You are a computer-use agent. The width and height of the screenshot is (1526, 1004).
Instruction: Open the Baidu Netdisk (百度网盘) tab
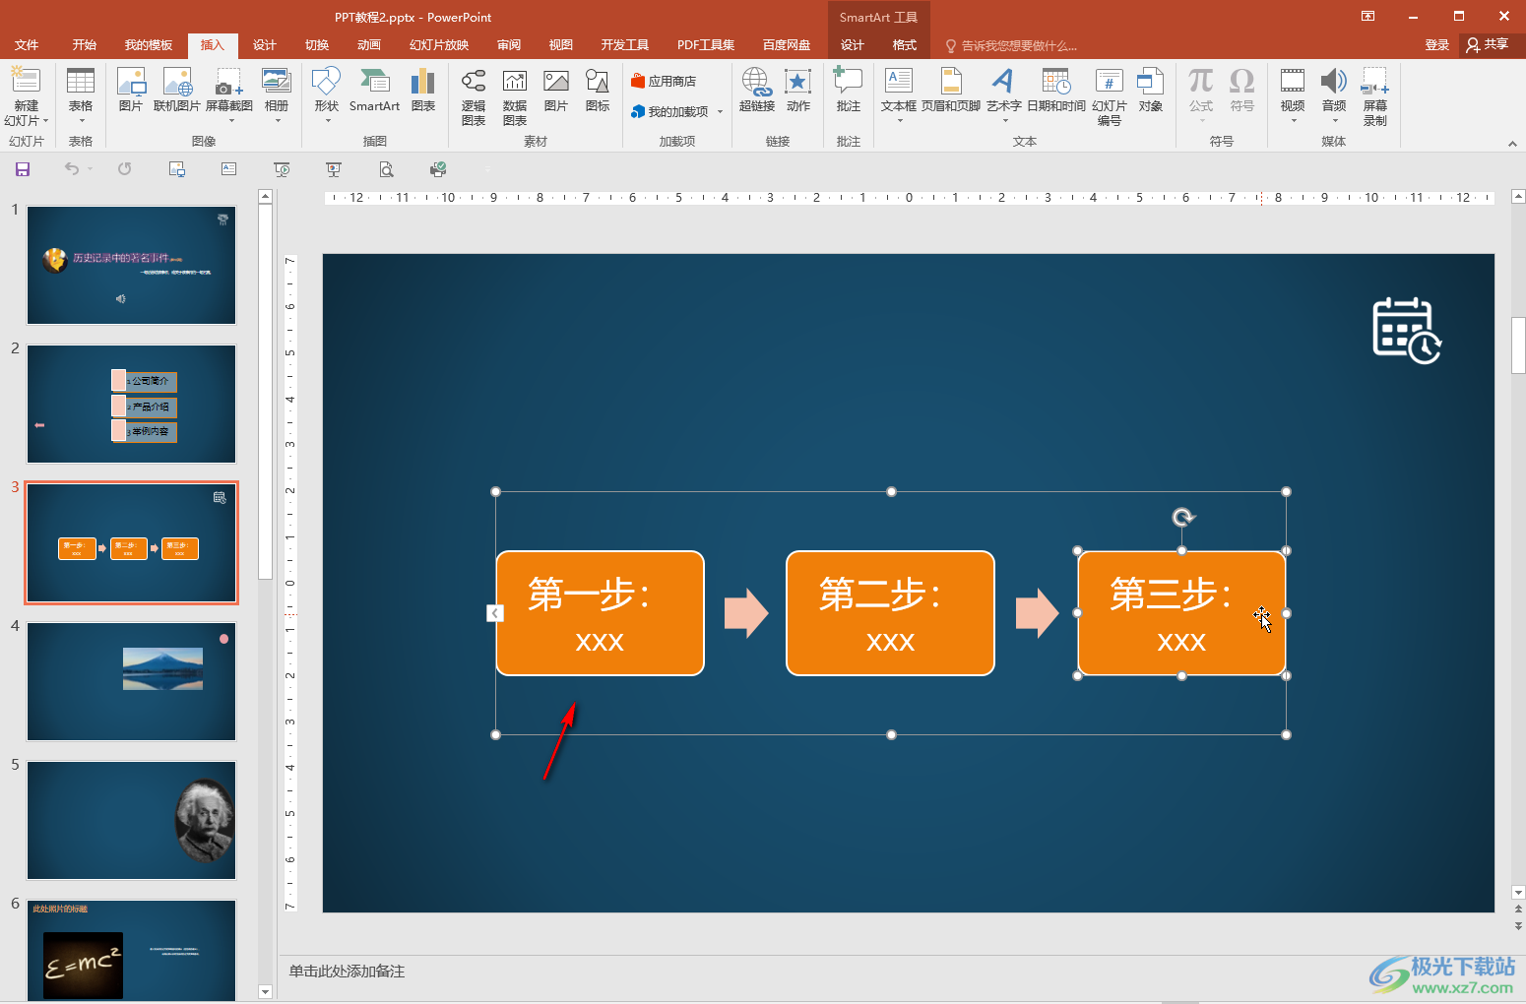click(x=787, y=45)
